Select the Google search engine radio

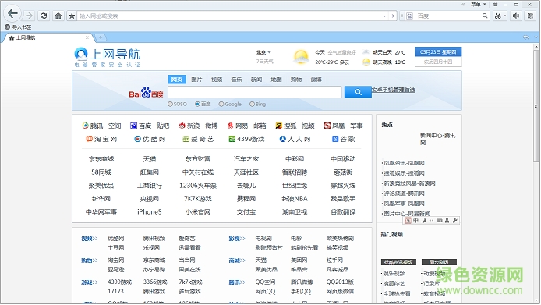(x=221, y=104)
